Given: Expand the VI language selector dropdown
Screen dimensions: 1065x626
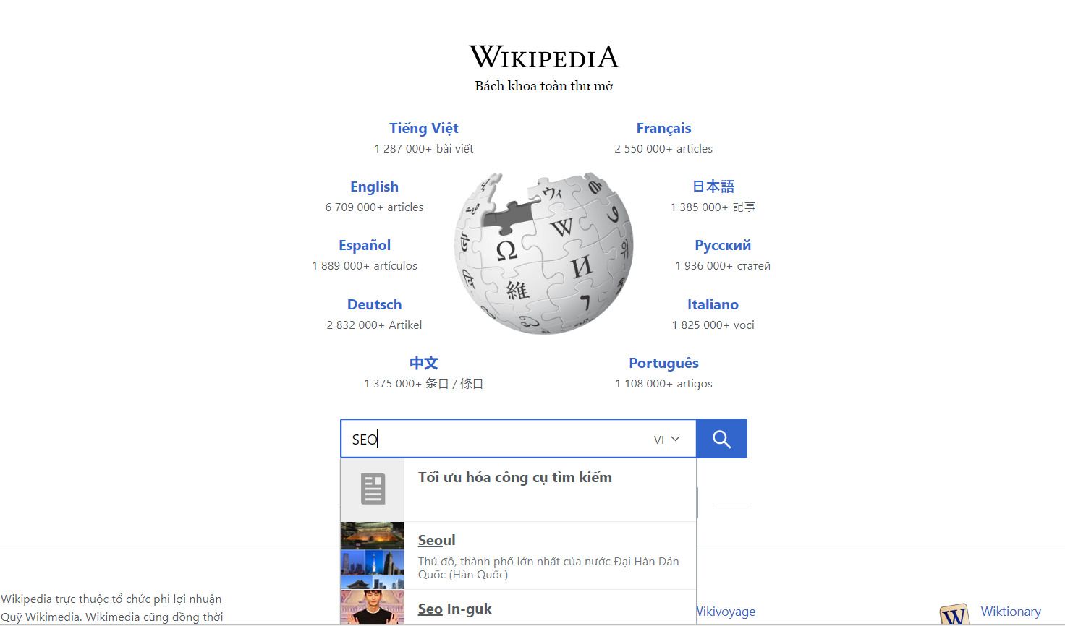Looking at the screenshot, I should 667,440.
